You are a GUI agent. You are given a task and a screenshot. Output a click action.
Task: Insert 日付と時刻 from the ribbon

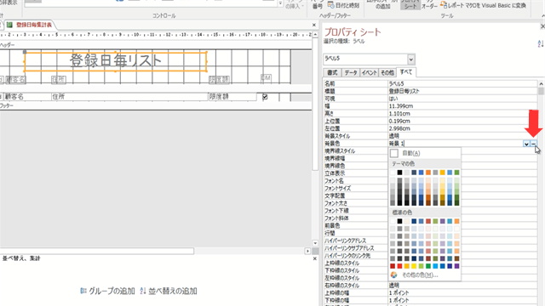[x=343, y=5]
